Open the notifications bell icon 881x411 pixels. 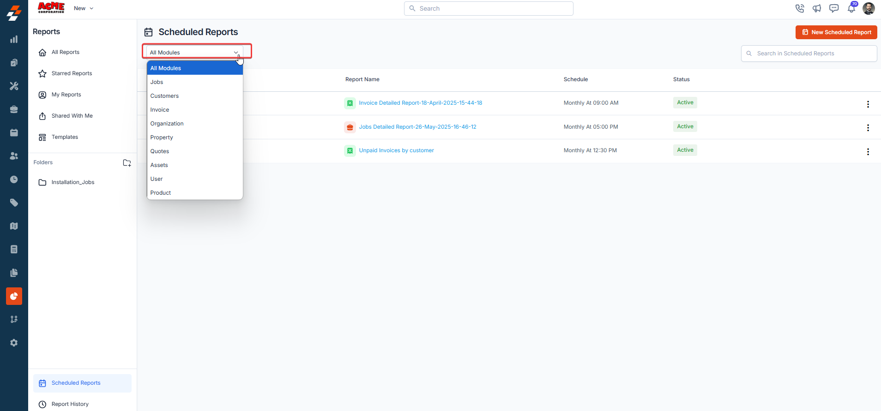tap(851, 8)
